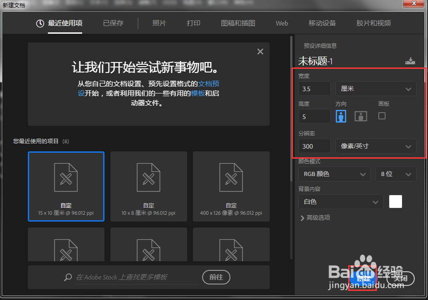Click the magnifier icon in Adobe Stock search bar
The image size is (428, 300).
click(x=68, y=277)
